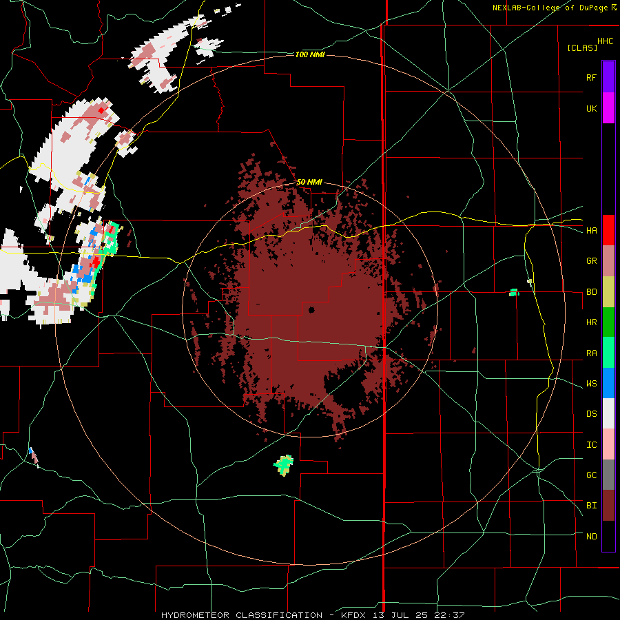Click the KFDX radar site identifier
The width and height of the screenshot is (620, 620).
(355, 615)
